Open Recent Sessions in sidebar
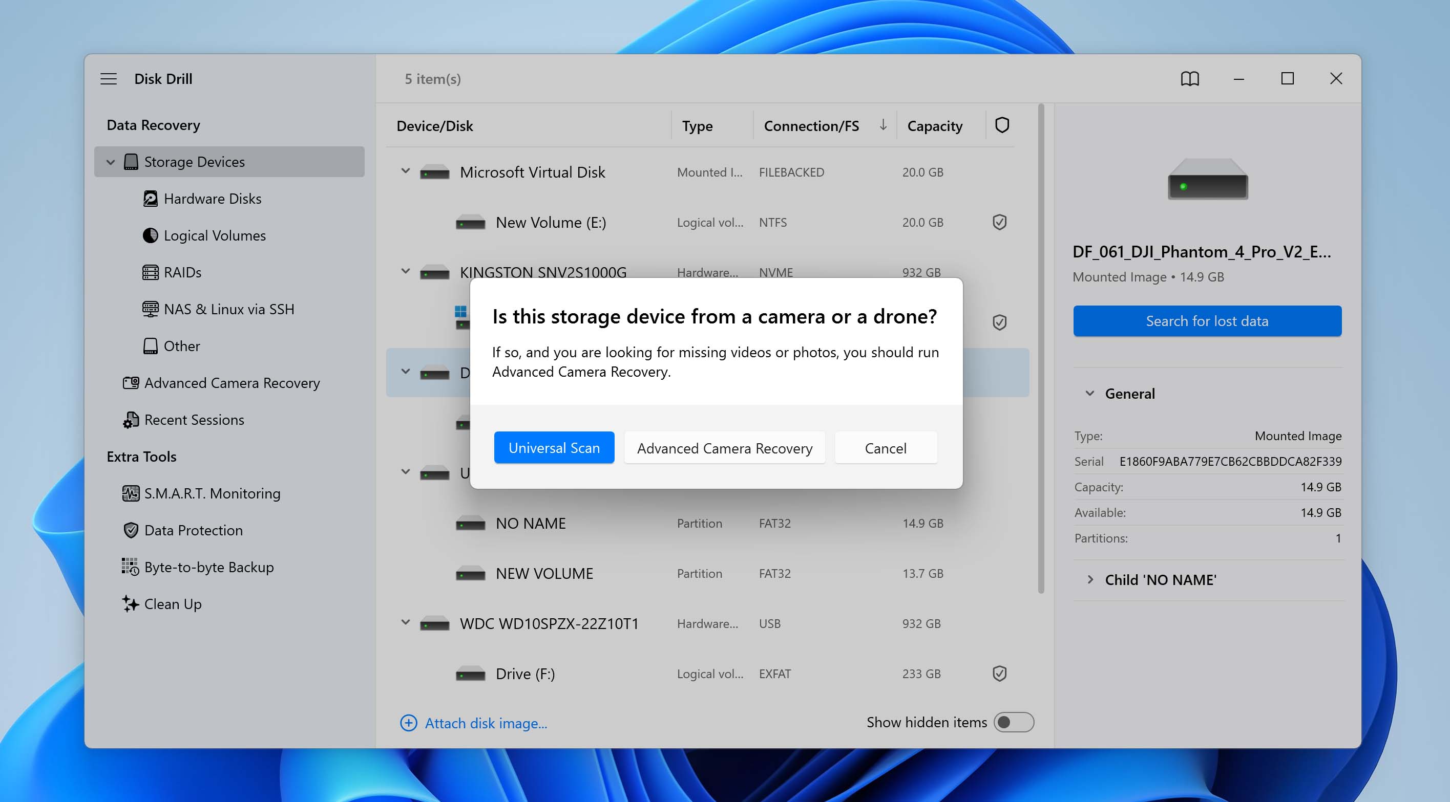This screenshot has height=802, width=1450. (194, 420)
